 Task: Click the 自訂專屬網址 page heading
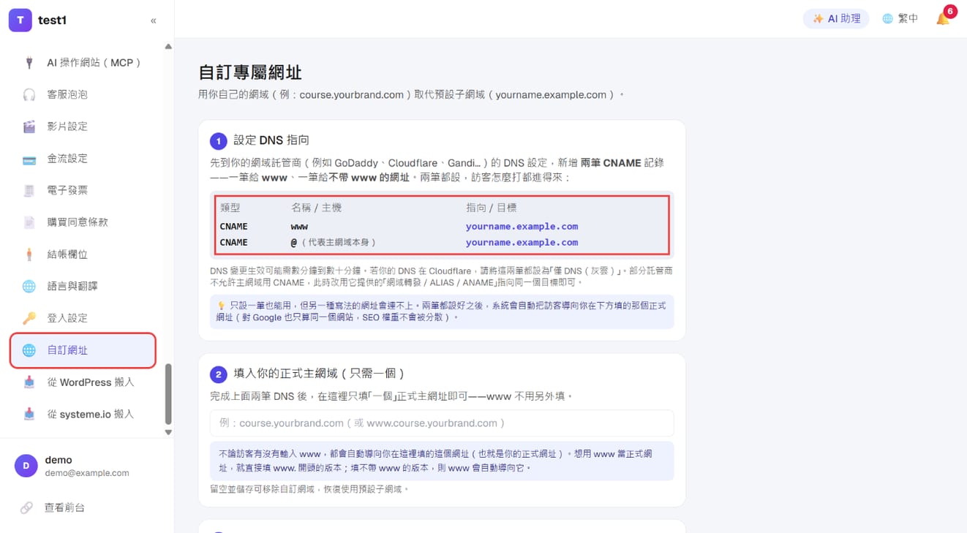coord(250,72)
